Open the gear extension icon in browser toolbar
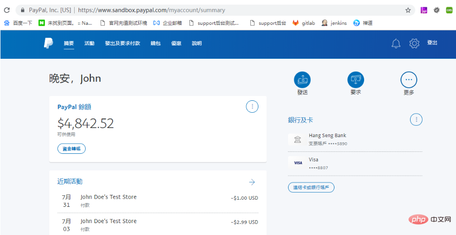The width and height of the screenshot is (456, 235). click(436, 10)
